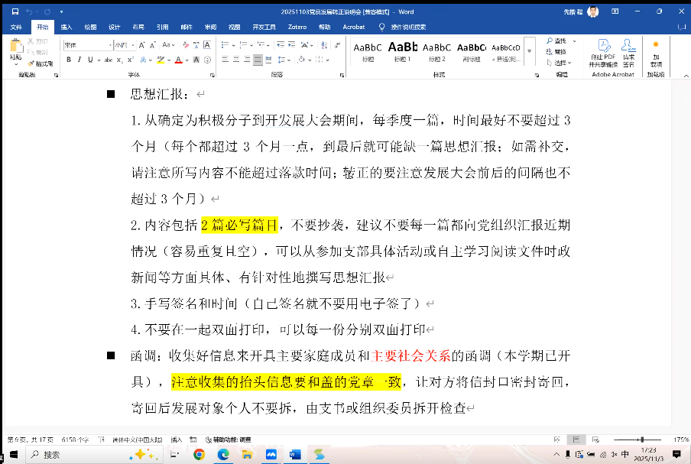Open the Insert (插入) ribbon tab
691x464 pixels.
click(x=67, y=27)
